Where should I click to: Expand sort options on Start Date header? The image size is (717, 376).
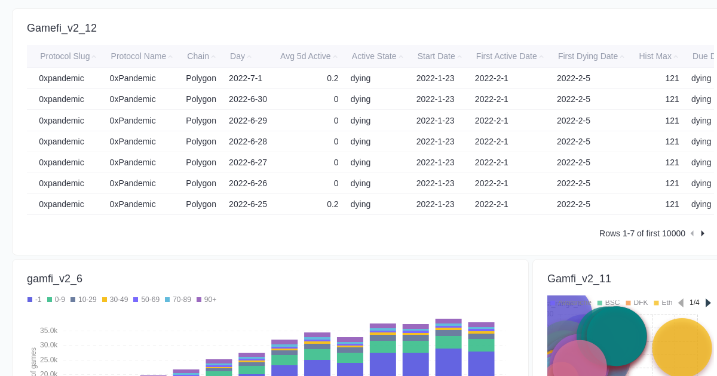coord(459,56)
